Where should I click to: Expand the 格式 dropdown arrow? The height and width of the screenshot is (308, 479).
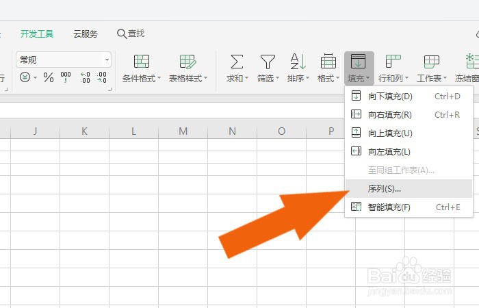coord(337,78)
